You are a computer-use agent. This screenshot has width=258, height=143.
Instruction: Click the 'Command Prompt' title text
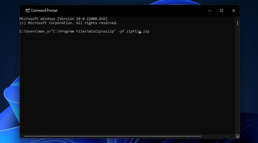click(x=44, y=10)
